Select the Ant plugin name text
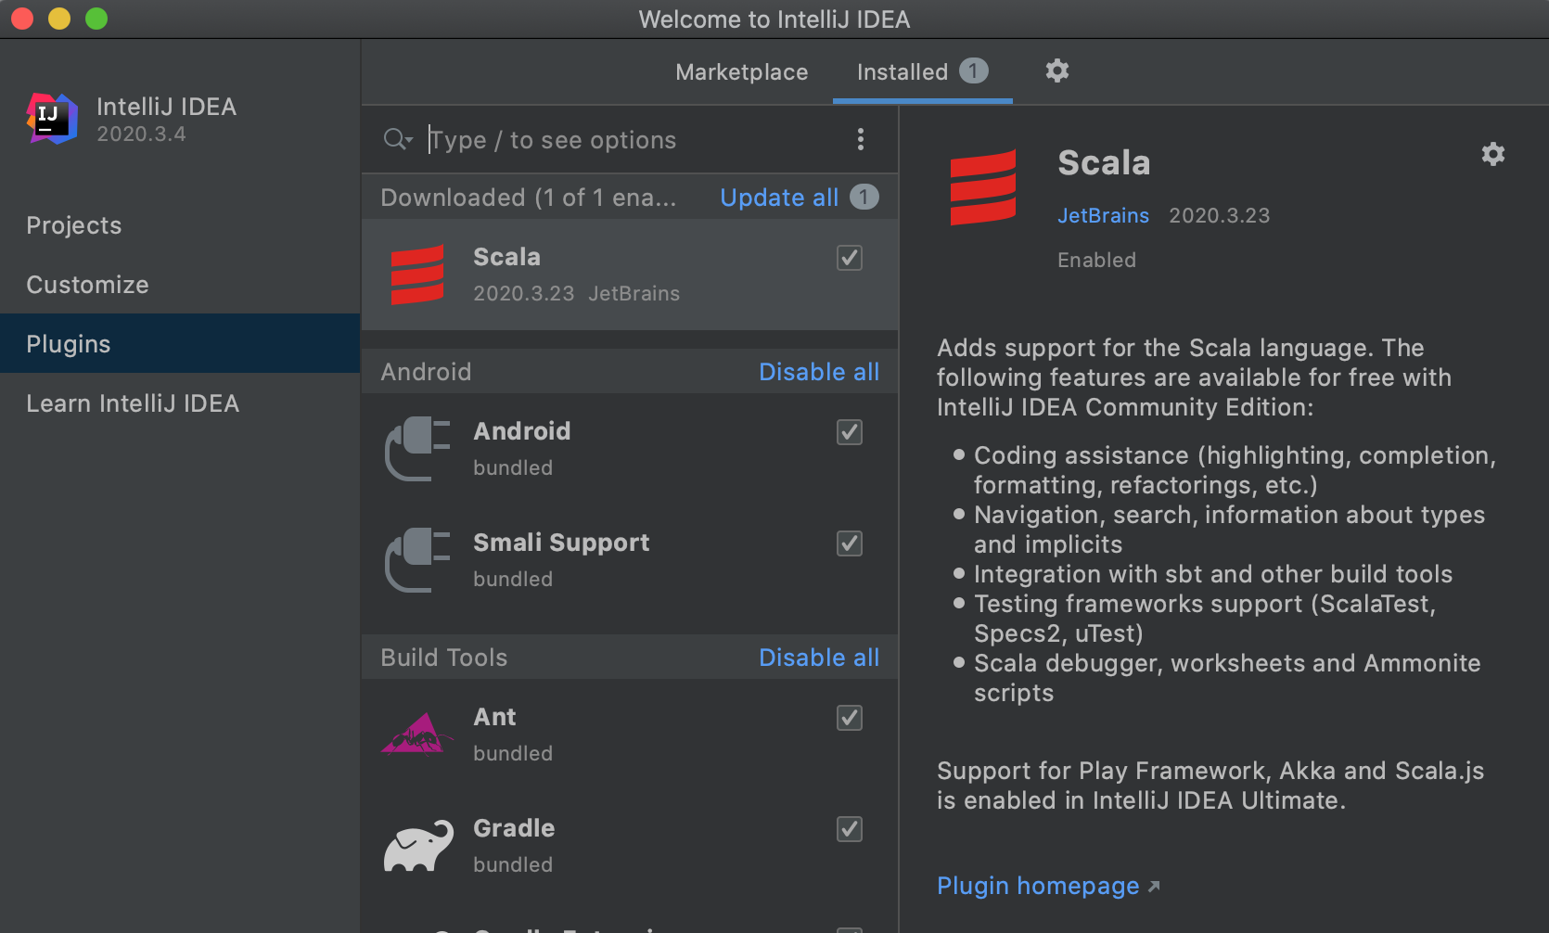1549x933 pixels. pos(494,717)
